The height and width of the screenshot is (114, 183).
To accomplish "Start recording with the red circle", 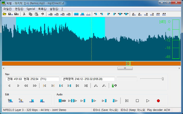I will coord(158,101).
